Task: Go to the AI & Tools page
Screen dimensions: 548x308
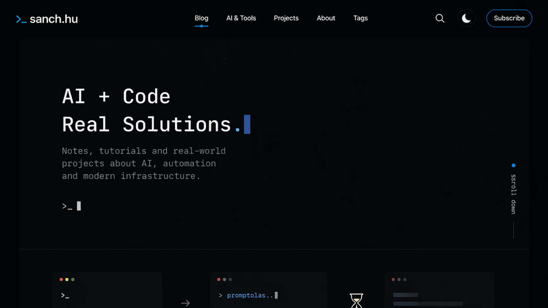Action: (241, 18)
